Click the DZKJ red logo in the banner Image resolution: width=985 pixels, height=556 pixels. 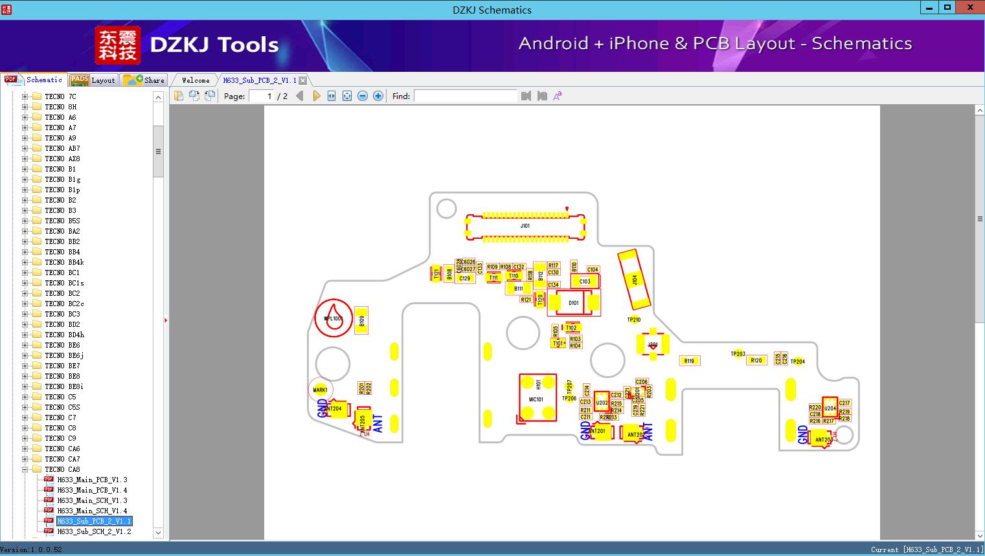click(x=118, y=45)
